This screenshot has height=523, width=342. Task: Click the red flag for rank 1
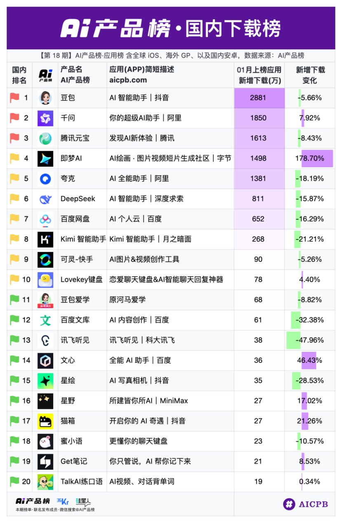pos(15,98)
